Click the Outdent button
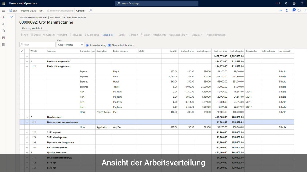The width and height of the screenshot is (307, 172). (x=49, y=35)
